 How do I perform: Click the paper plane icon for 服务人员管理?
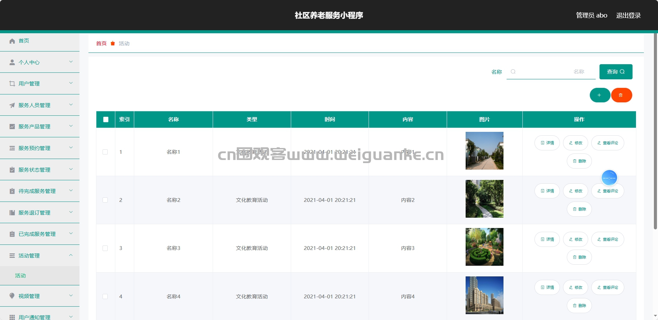[12, 105]
